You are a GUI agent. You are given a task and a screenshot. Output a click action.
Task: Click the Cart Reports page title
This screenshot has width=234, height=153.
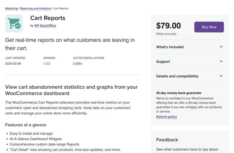click(x=48, y=18)
